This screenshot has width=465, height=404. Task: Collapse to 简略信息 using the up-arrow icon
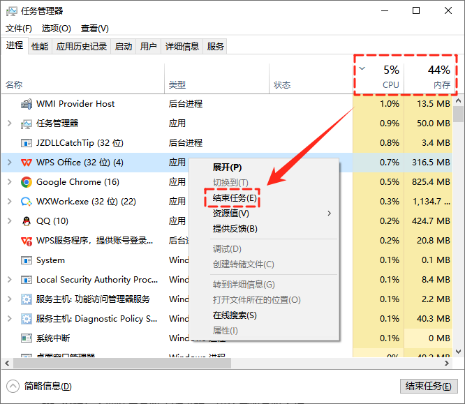pos(13,387)
